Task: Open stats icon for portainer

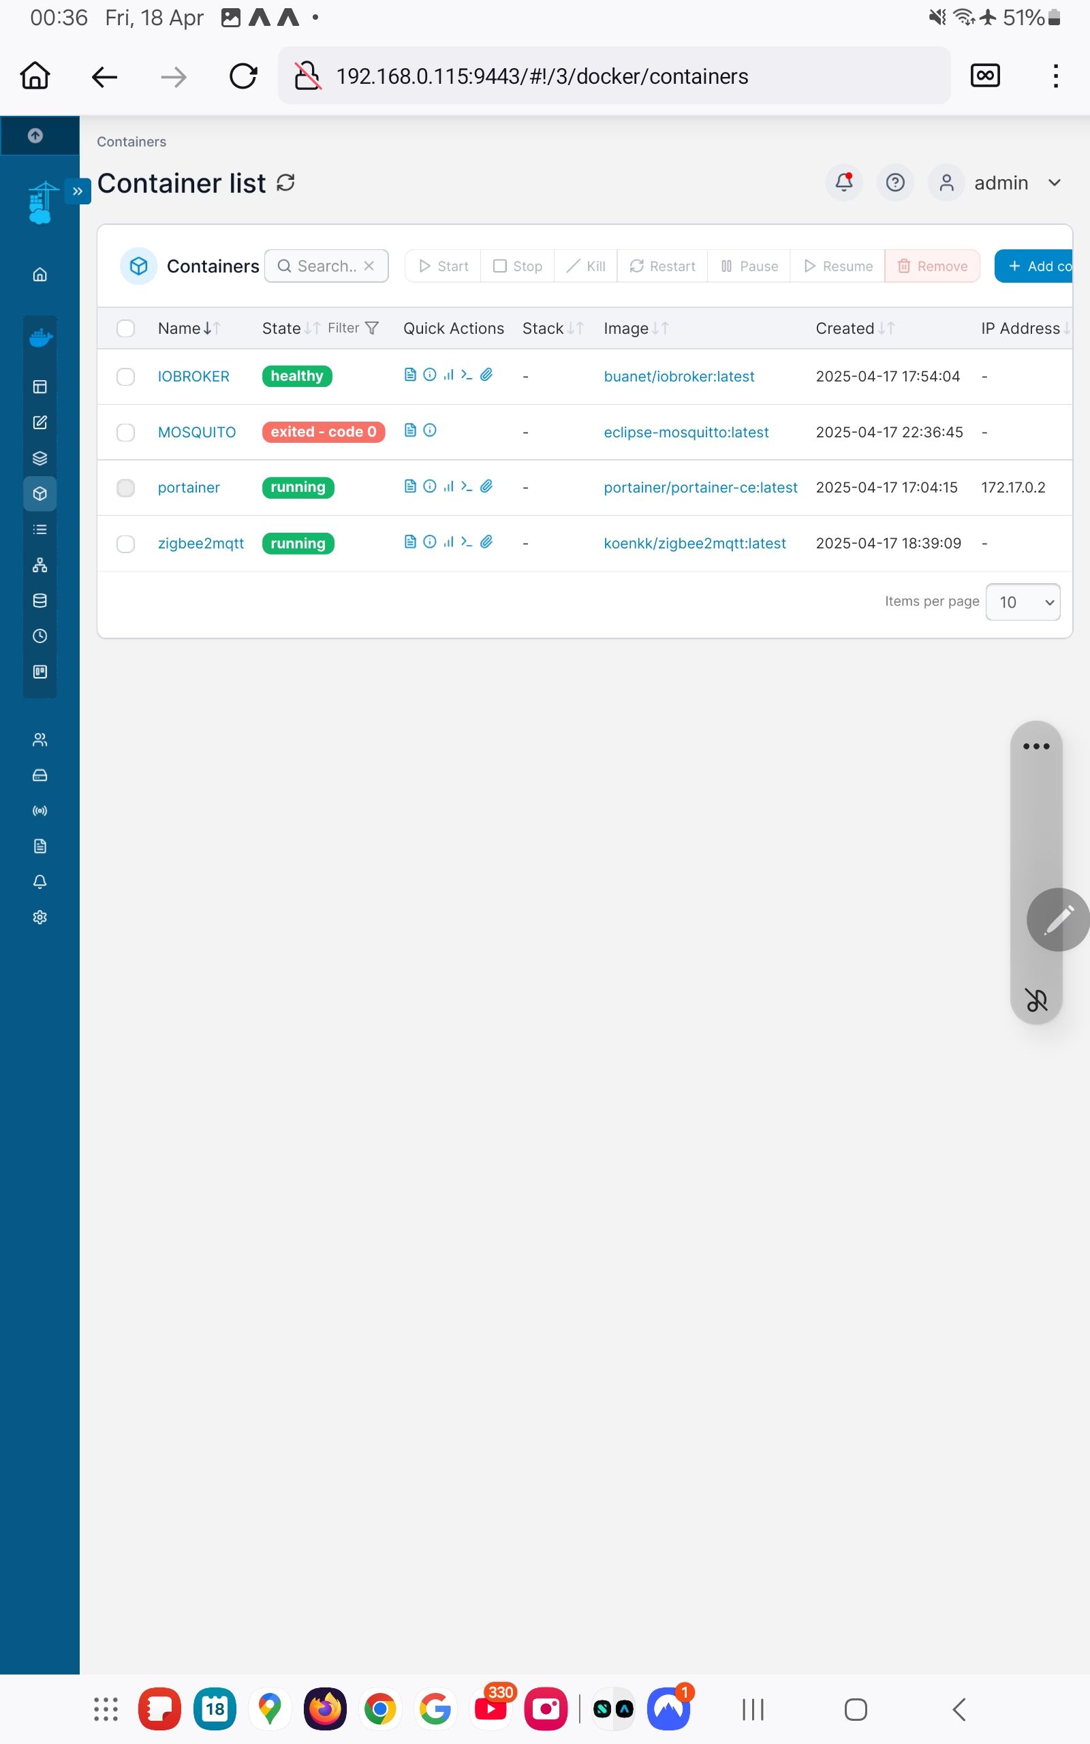Action: point(448,486)
